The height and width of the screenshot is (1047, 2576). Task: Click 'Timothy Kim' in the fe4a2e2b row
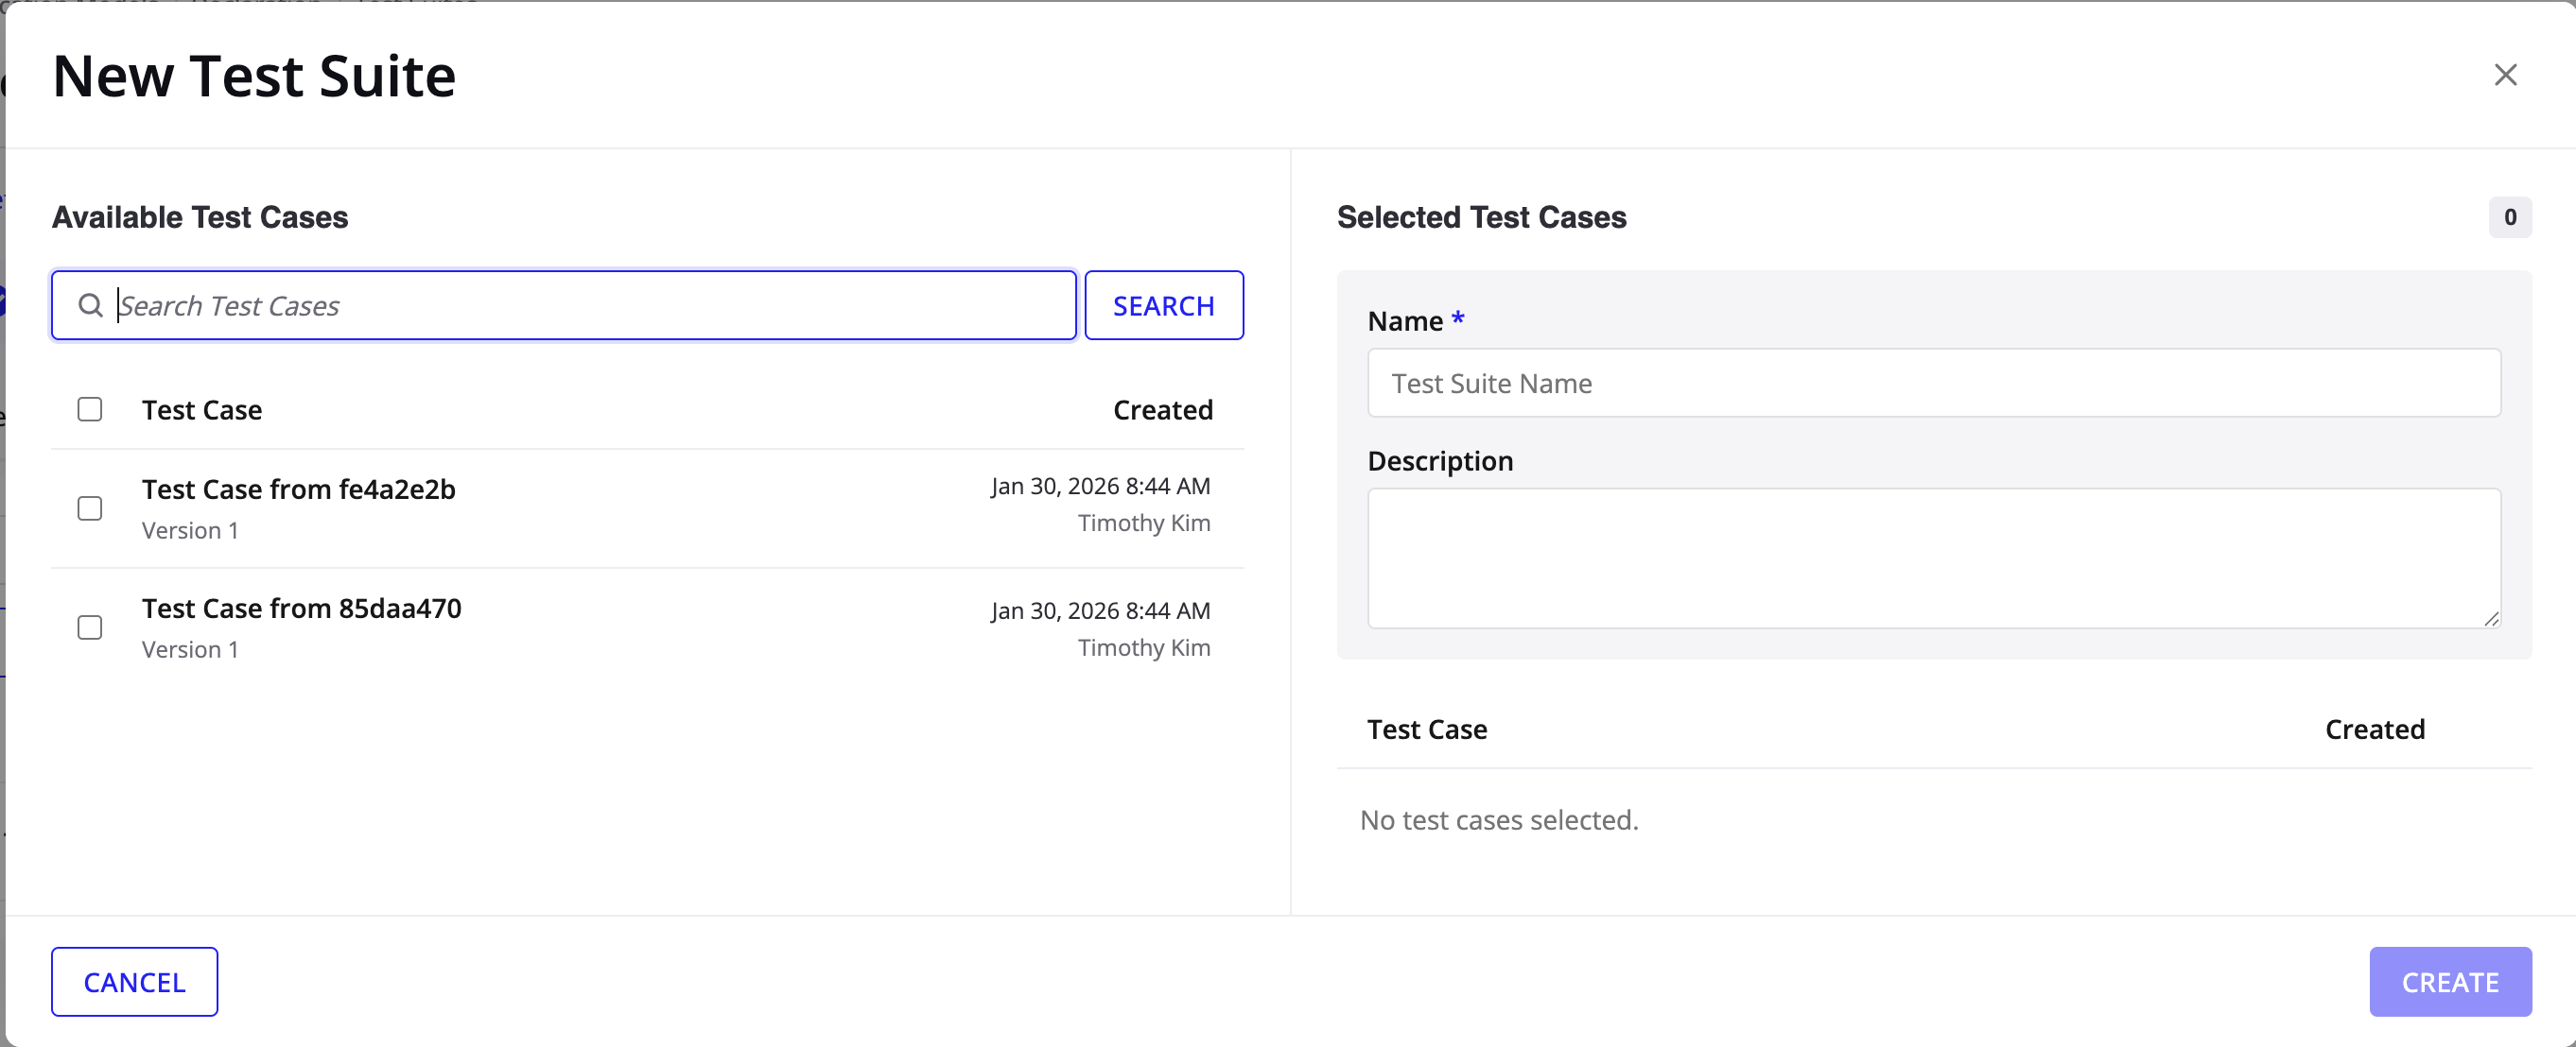tap(1144, 523)
